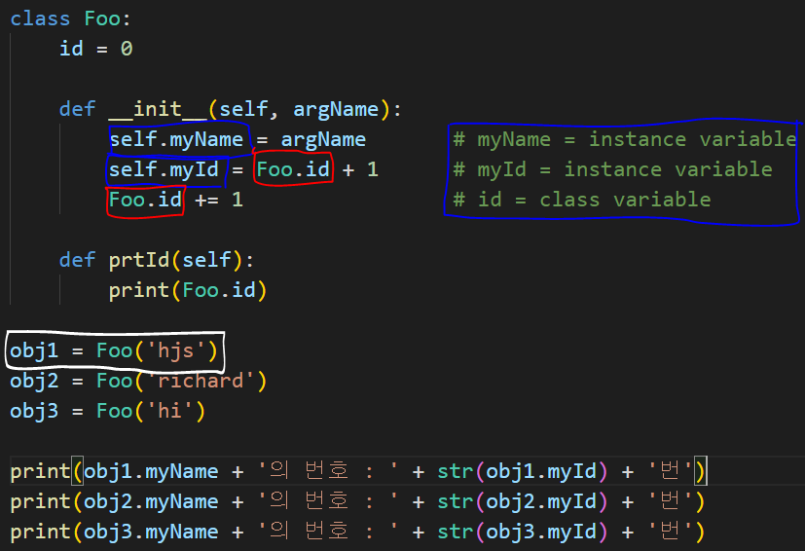Click the '번' string ending the obj3 print line

670,532
